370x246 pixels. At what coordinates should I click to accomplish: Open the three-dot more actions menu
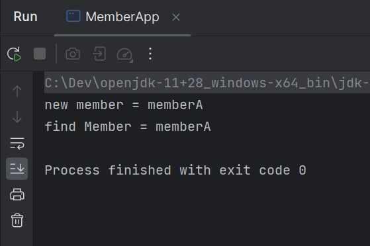tap(150, 54)
